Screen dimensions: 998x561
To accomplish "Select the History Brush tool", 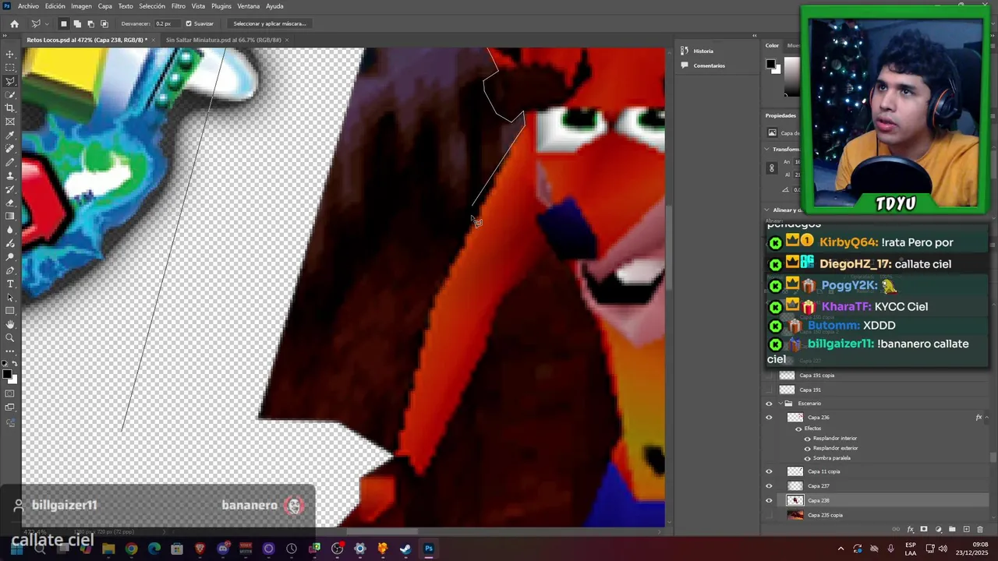I will pyautogui.click(x=10, y=189).
